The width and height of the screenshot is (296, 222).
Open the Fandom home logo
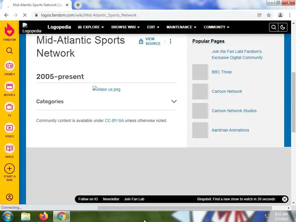pos(10,32)
